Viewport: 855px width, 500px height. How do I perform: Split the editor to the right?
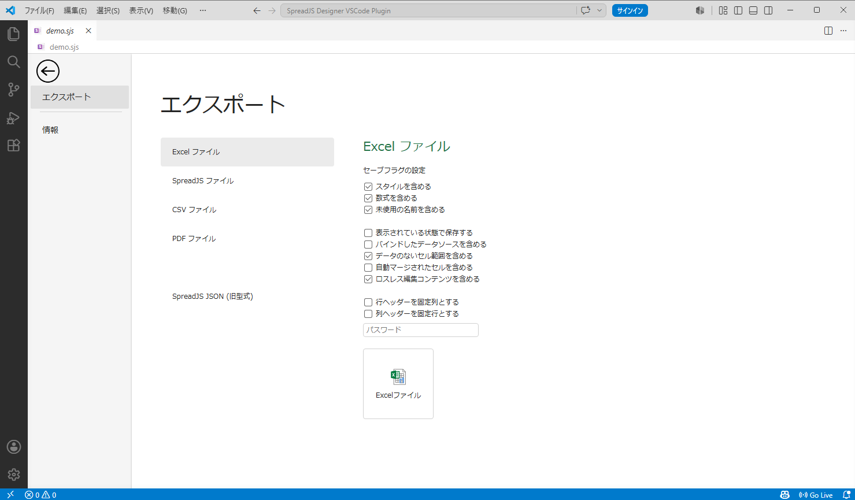(828, 31)
